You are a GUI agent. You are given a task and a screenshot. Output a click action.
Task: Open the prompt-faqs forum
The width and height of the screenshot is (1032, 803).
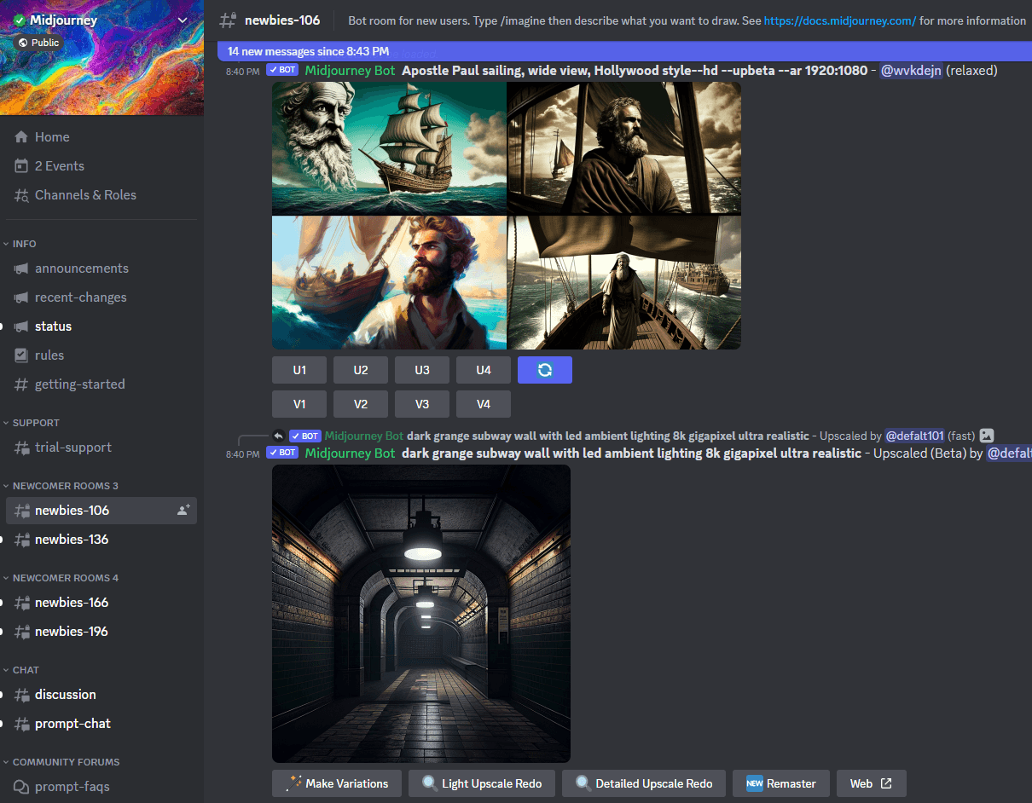(x=101, y=787)
